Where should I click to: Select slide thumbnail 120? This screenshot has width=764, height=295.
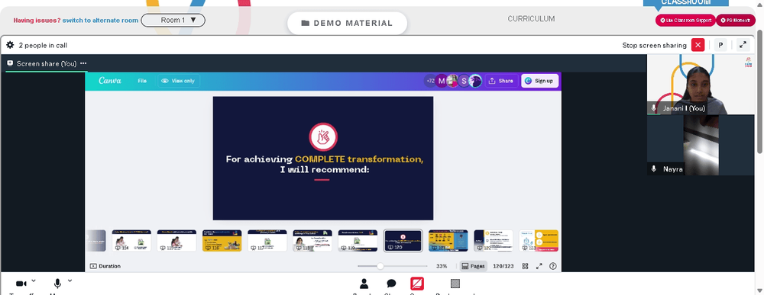click(x=403, y=241)
